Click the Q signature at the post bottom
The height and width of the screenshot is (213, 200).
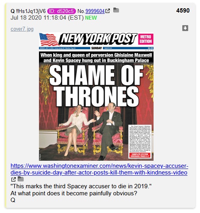point(13,200)
